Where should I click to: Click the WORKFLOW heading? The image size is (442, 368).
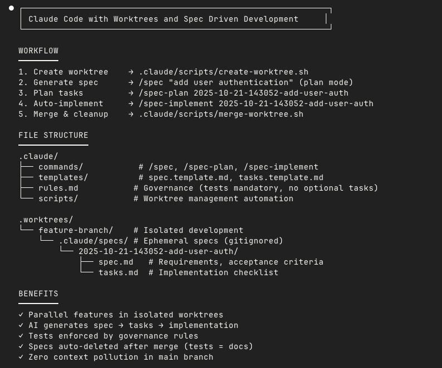(x=38, y=51)
